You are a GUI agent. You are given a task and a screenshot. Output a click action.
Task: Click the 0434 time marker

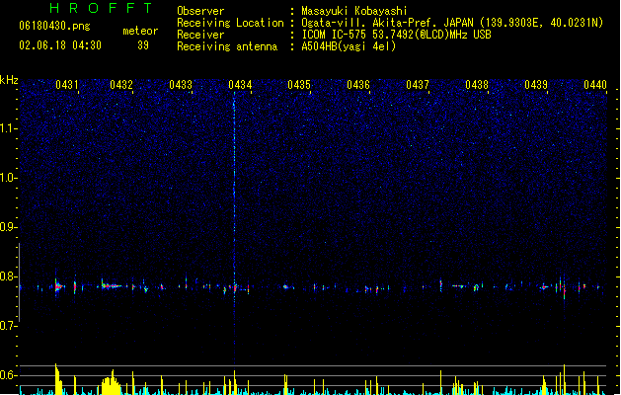(x=240, y=84)
